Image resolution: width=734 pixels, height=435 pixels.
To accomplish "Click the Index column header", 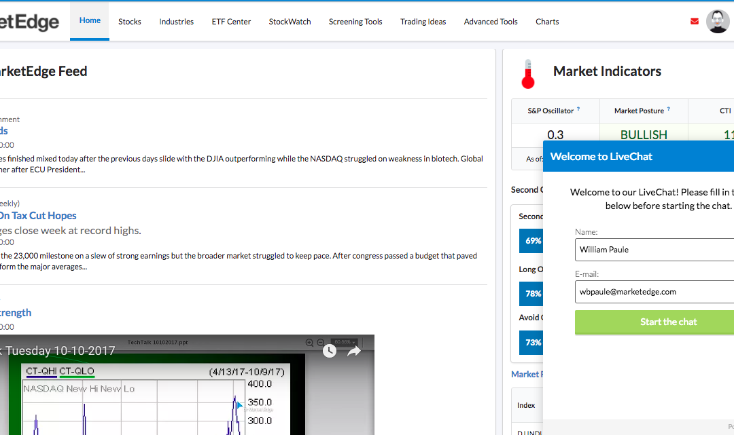I will tap(525, 405).
